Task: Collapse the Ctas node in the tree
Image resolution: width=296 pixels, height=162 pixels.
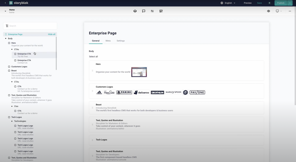Action: coord(12,106)
